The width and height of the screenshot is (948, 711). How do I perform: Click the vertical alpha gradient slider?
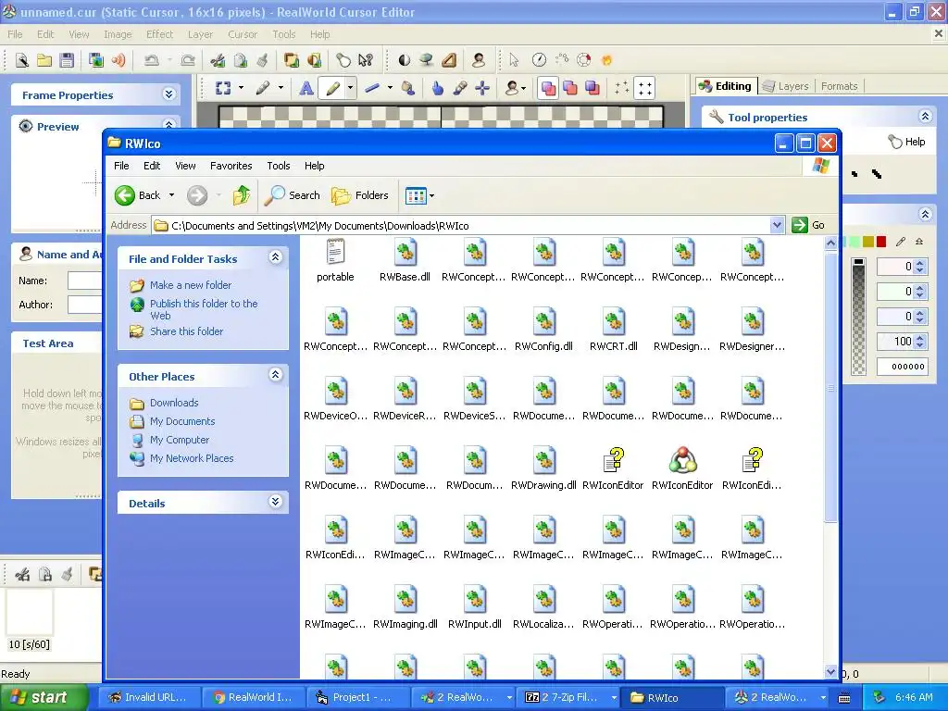[x=858, y=317]
